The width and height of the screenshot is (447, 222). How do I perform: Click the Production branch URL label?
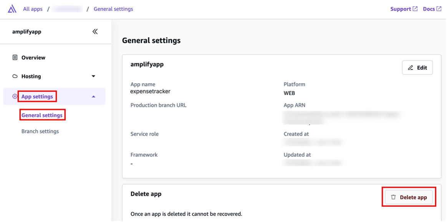tap(159, 105)
